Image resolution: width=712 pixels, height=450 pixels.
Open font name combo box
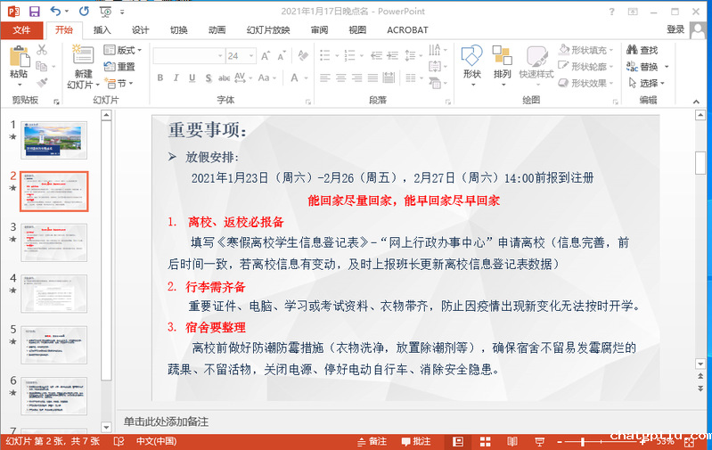click(189, 56)
